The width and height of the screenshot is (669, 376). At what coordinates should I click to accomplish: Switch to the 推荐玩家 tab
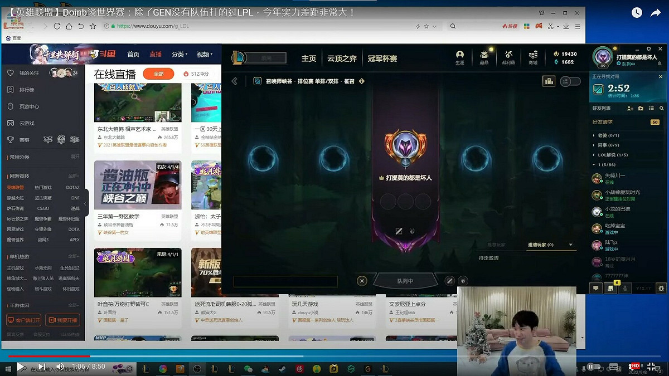click(496, 245)
